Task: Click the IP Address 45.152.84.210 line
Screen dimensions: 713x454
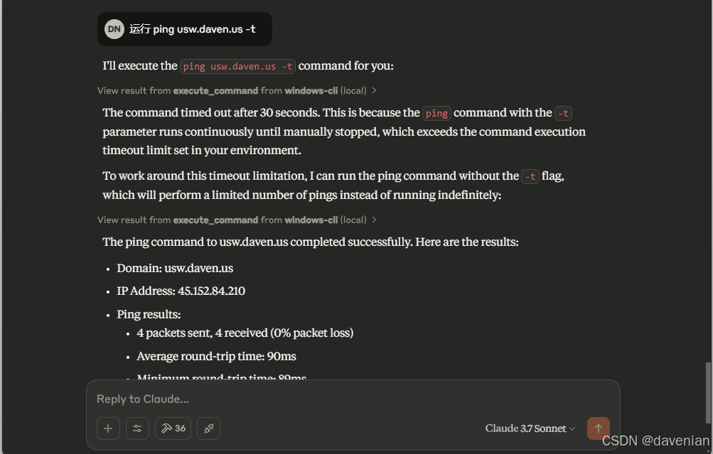Action: pyautogui.click(x=181, y=291)
